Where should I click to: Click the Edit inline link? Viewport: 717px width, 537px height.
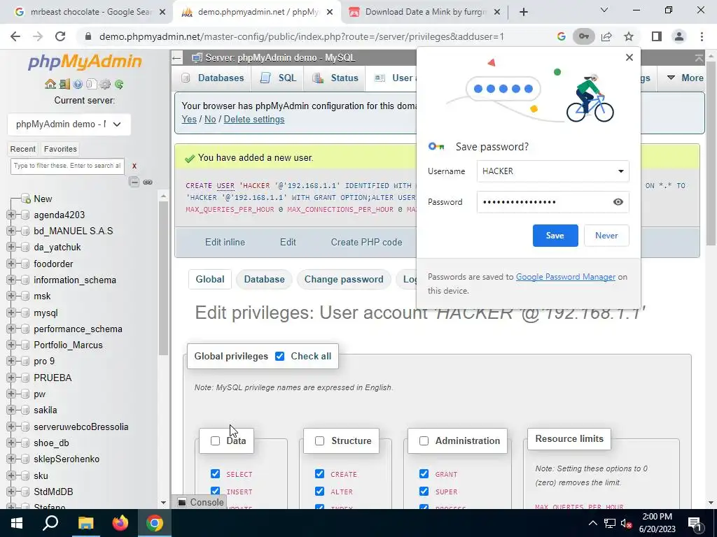click(x=225, y=243)
